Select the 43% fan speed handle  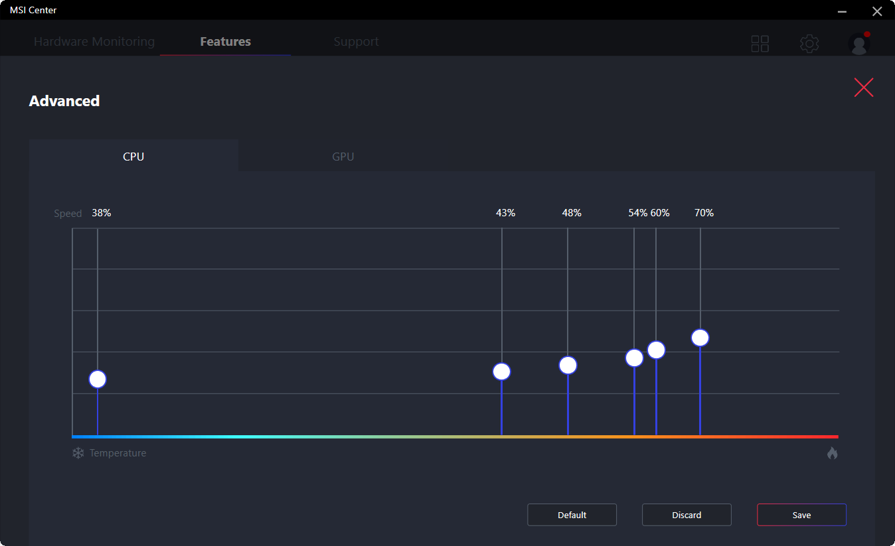501,372
